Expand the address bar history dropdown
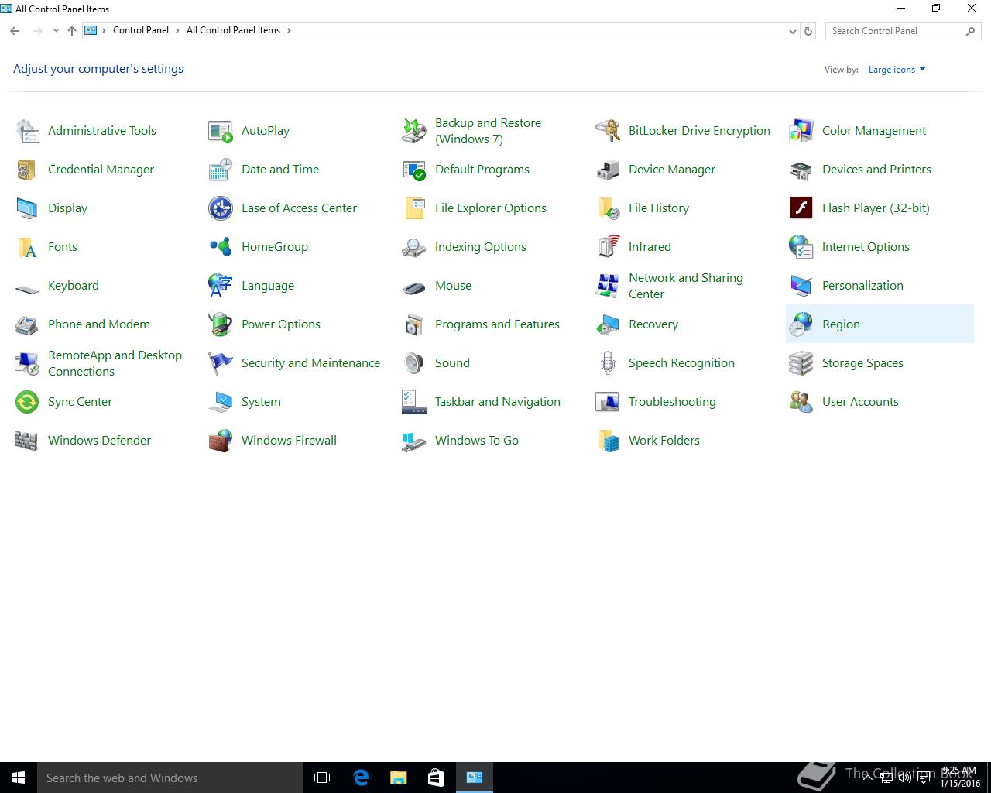The image size is (991, 793). coord(792,31)
